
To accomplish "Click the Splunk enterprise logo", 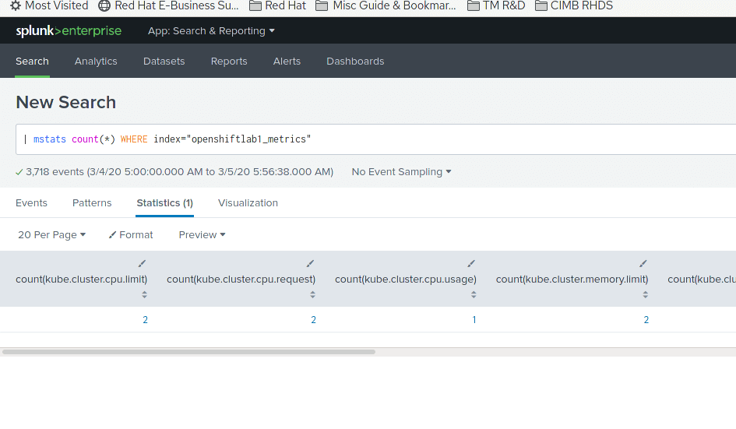I will pos(69,31).
